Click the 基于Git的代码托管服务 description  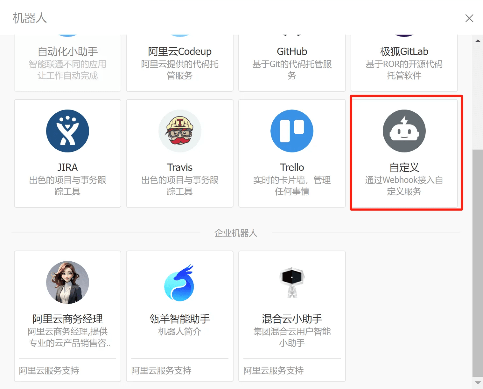coord(292,70)
